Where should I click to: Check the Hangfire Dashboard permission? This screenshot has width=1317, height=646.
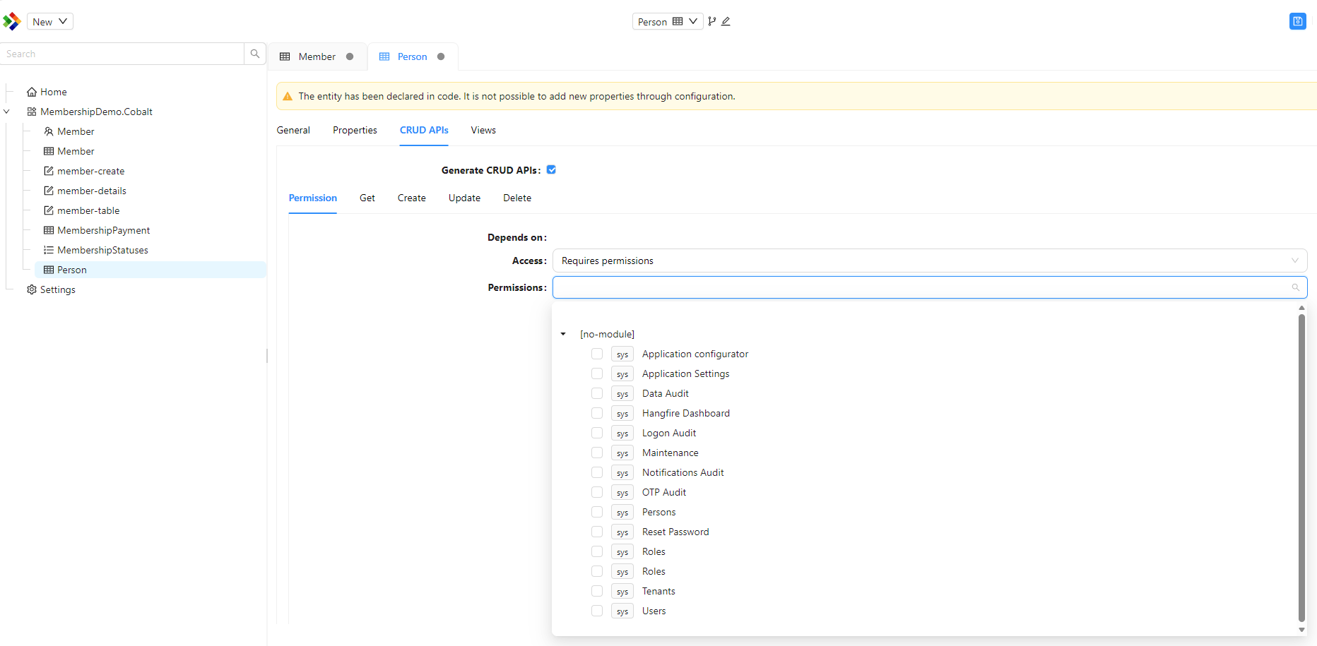(597, 413)
